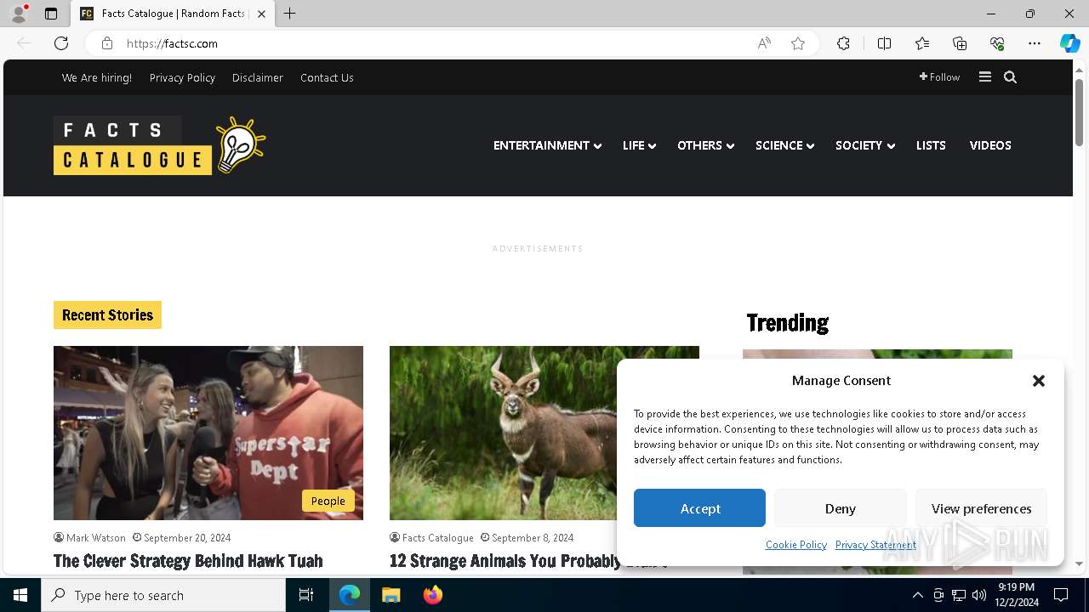Open the tab actions menu icon
This screenshot has width=1089, height=612.
tap(51, 14)
